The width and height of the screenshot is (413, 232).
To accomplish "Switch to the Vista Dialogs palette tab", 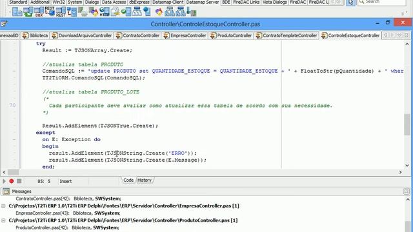I will point(275,2).
